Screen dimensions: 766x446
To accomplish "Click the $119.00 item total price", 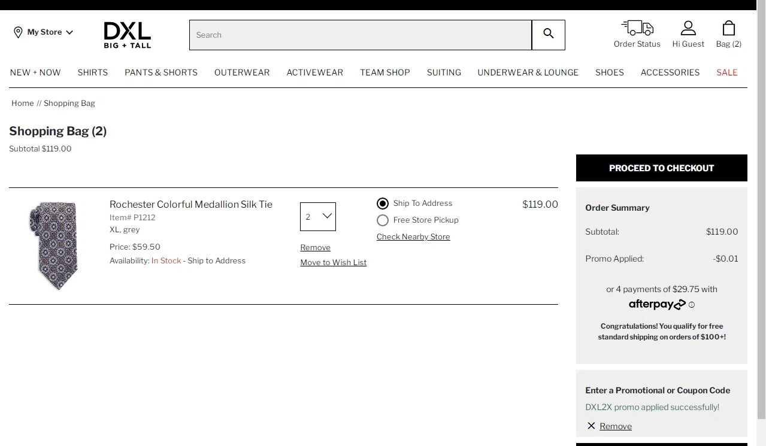I will (x=540, y=204).
